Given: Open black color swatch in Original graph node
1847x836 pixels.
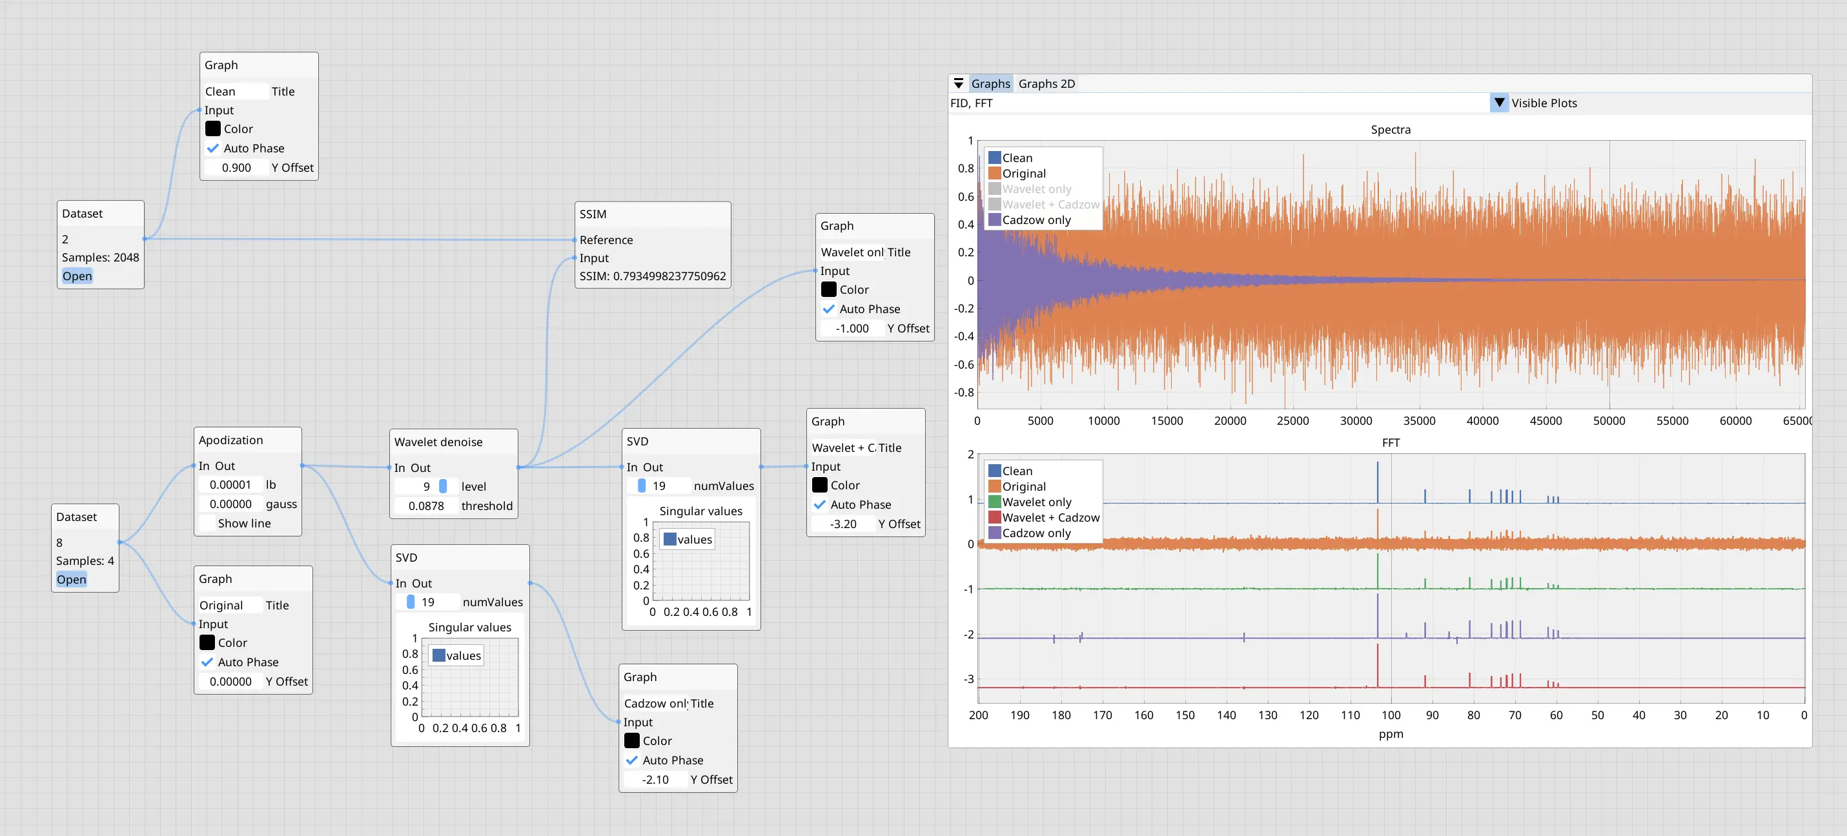Looking at the screenshot, I should coord(207,642).
